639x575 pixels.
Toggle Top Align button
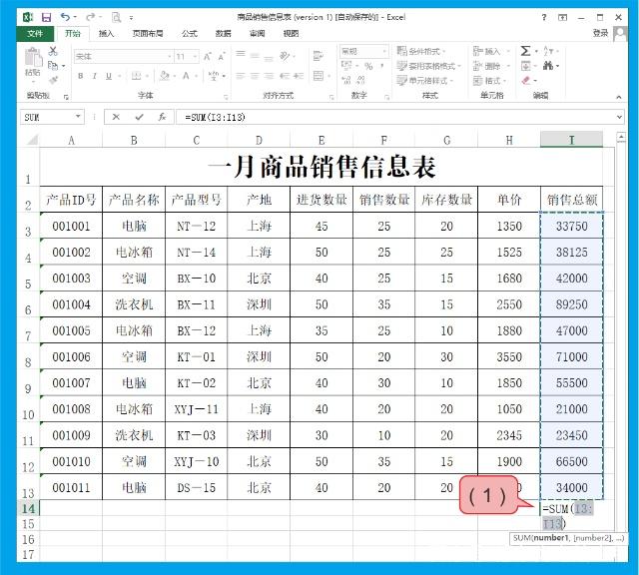(x=241, y=54)
